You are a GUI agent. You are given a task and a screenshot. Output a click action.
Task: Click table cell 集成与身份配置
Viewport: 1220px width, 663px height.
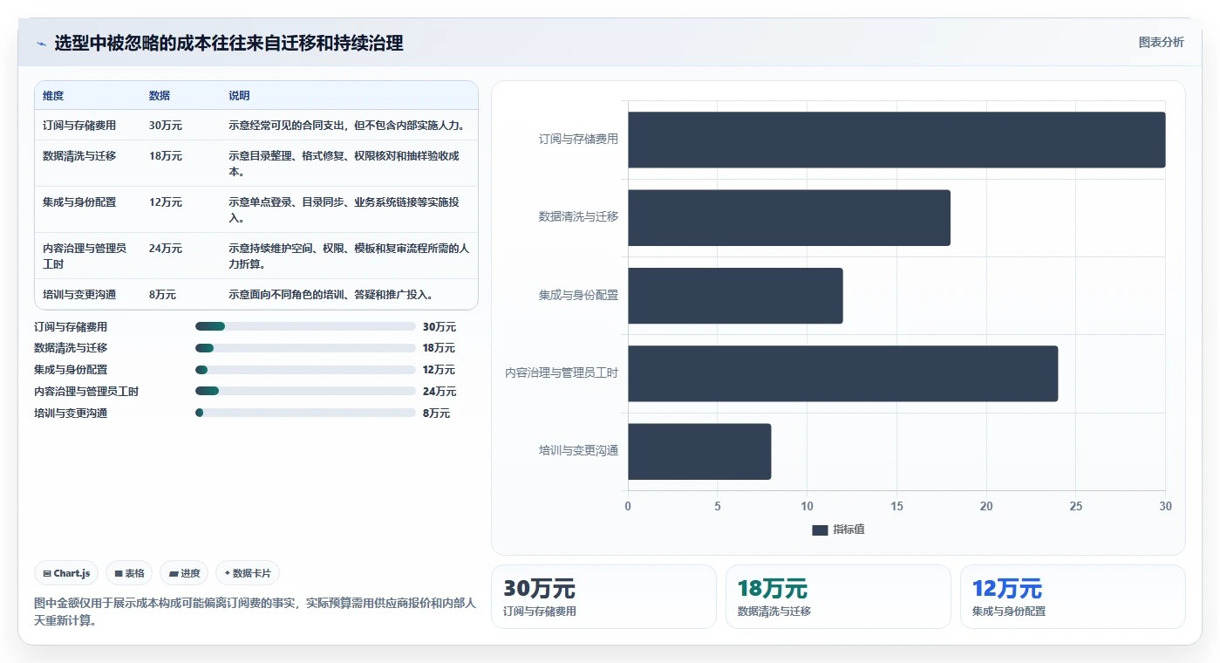[x=79, y=202]
